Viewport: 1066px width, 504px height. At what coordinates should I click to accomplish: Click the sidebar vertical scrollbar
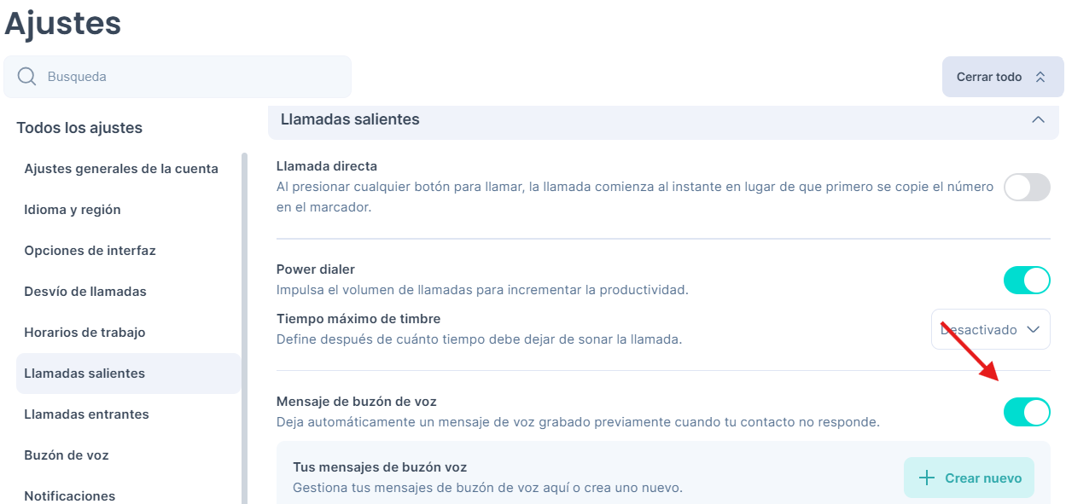coord(245,324)
